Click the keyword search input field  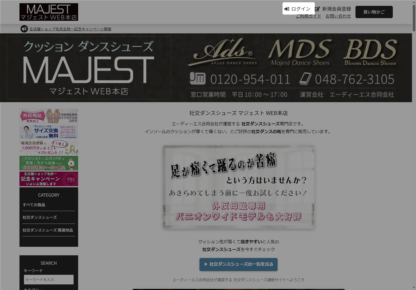point(49,280)
